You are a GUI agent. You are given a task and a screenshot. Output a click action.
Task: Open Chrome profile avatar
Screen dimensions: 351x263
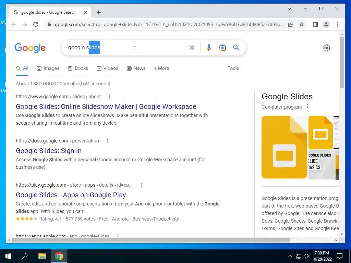pyautogui.click(x=326, y=24)
